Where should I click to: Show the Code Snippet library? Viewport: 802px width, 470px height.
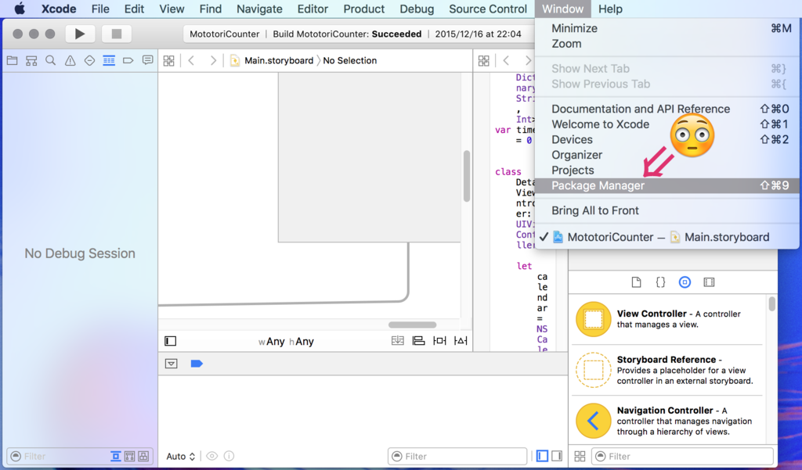pos(660,282)
